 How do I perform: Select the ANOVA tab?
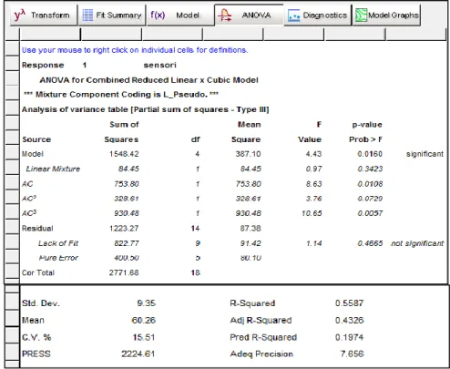tap(249, 15)
